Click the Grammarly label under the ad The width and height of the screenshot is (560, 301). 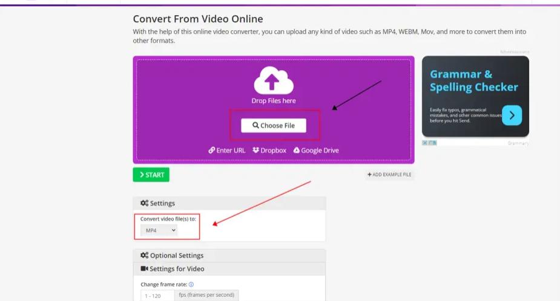(518, 143)
